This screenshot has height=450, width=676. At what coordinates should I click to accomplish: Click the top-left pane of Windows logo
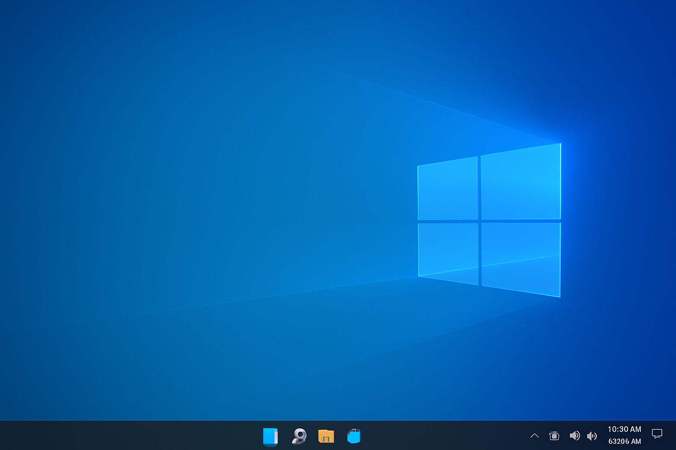[x=448, y=189]
